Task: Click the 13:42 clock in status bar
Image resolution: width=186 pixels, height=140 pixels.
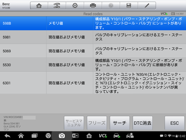Action: 182,136
